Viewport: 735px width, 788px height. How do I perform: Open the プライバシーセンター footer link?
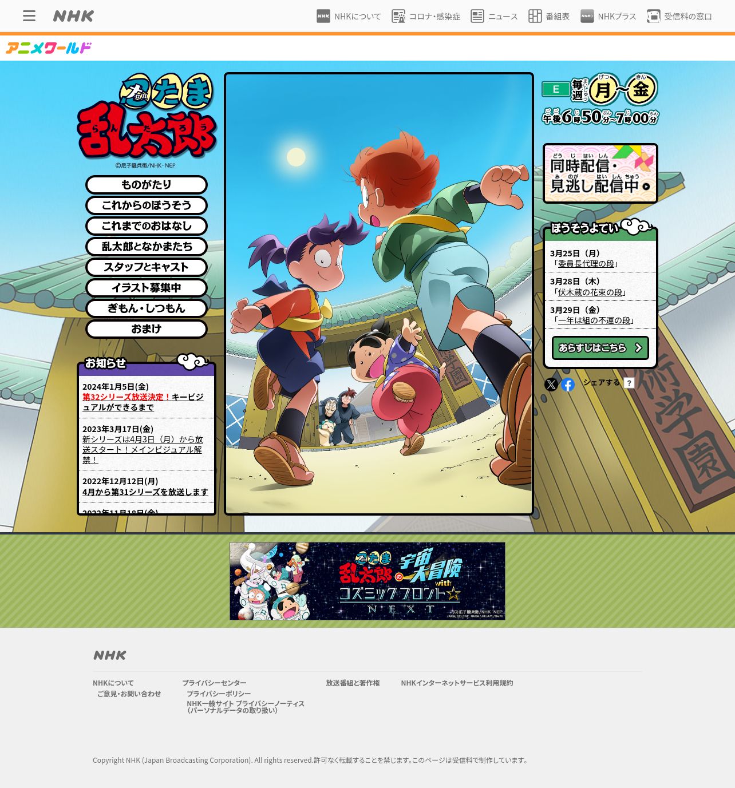tap(214, 683)
